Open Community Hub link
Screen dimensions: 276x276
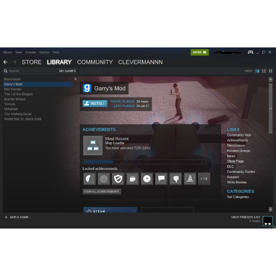pos(239,135)
